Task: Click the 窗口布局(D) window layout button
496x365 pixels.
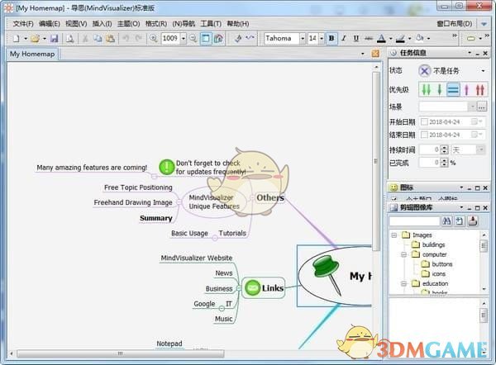Action: pyautogui.click(x=455, y=23)
